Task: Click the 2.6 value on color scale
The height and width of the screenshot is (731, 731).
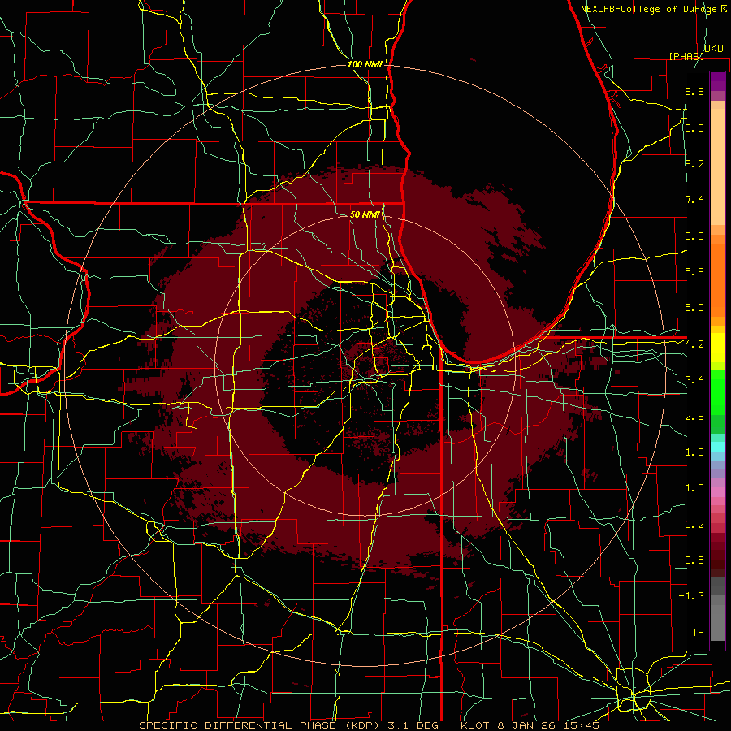Action: pyautogui.click(x=694, y=417)
